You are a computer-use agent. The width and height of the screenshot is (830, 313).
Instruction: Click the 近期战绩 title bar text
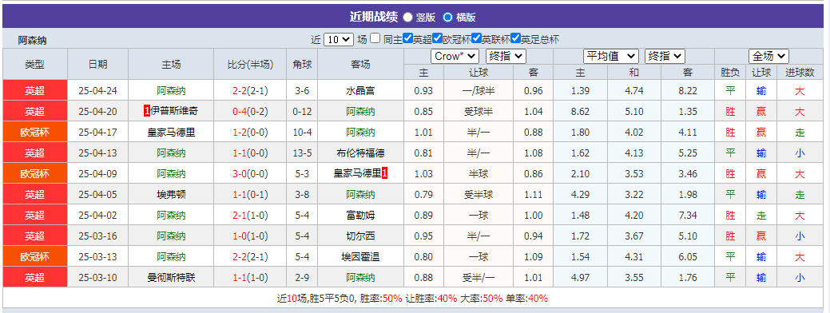coord(374,17)
